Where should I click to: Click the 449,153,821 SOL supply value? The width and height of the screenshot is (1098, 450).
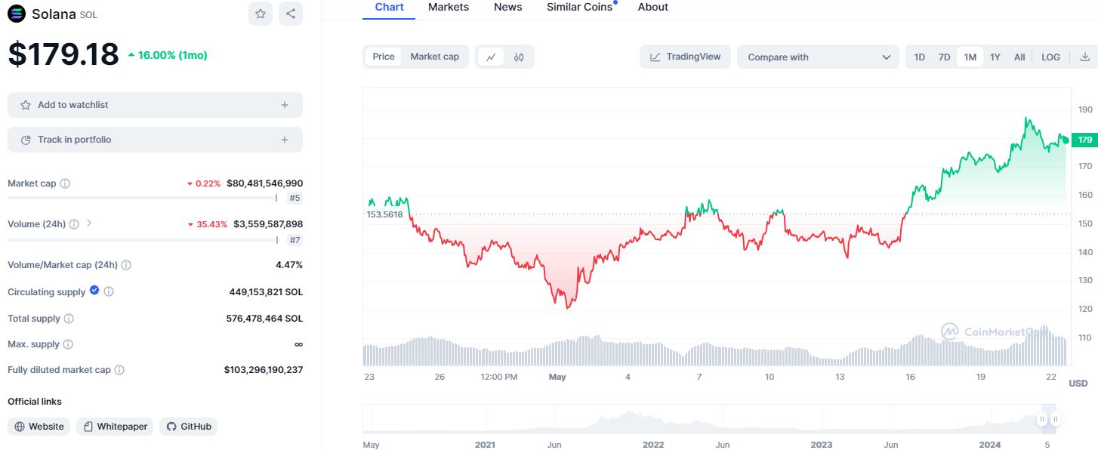point(266,291)
